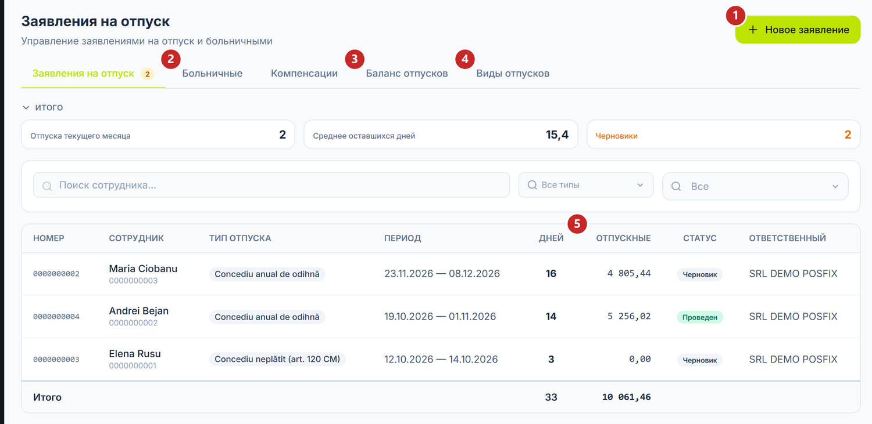Image resolution: width=872 pixels, height=424 pixels.
Task: Click the total amount 10 061,46
Action: pyautogui.click(x=627, y=397)
